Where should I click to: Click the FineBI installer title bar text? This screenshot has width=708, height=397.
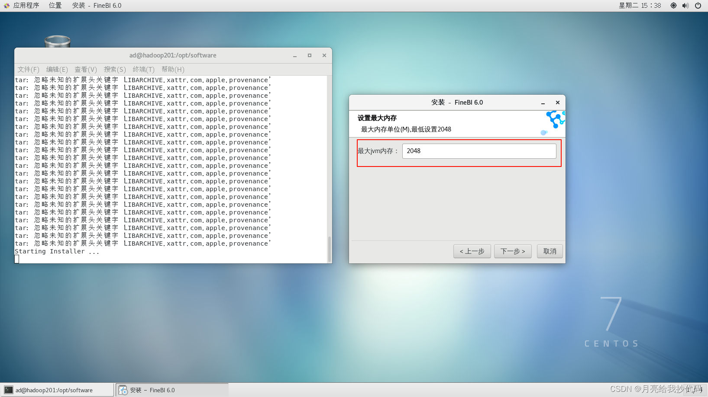click(x=457, y=102)
